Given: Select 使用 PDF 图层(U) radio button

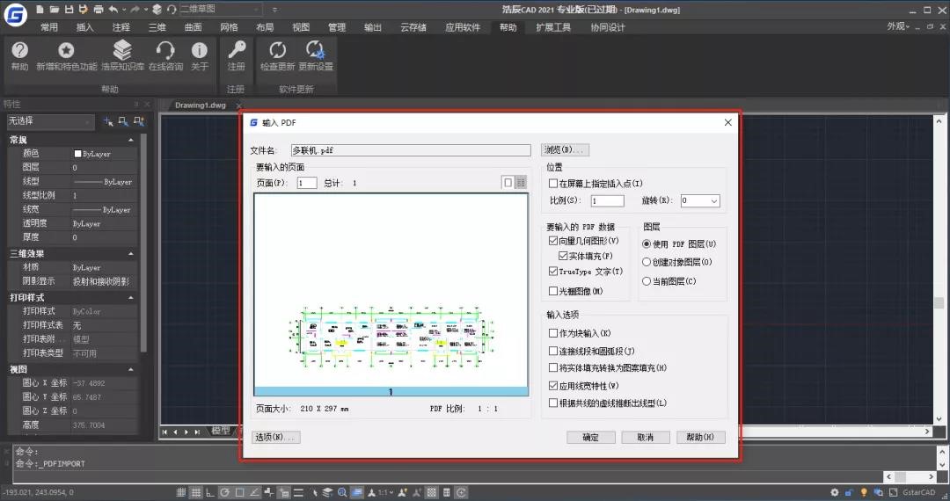Looking at the screenshot, I should click(647, 243).
